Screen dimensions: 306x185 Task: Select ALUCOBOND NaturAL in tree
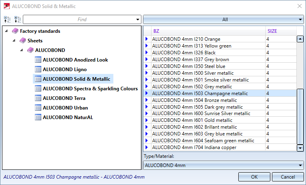68,117
